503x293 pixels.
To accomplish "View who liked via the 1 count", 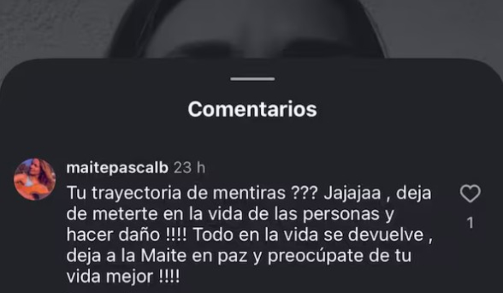I will [x=470, y=223].
